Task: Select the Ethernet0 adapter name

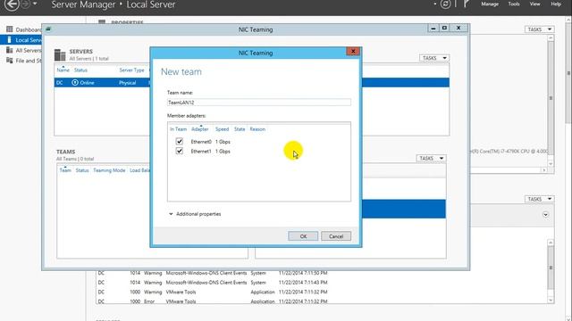Action: pos(201,142)
